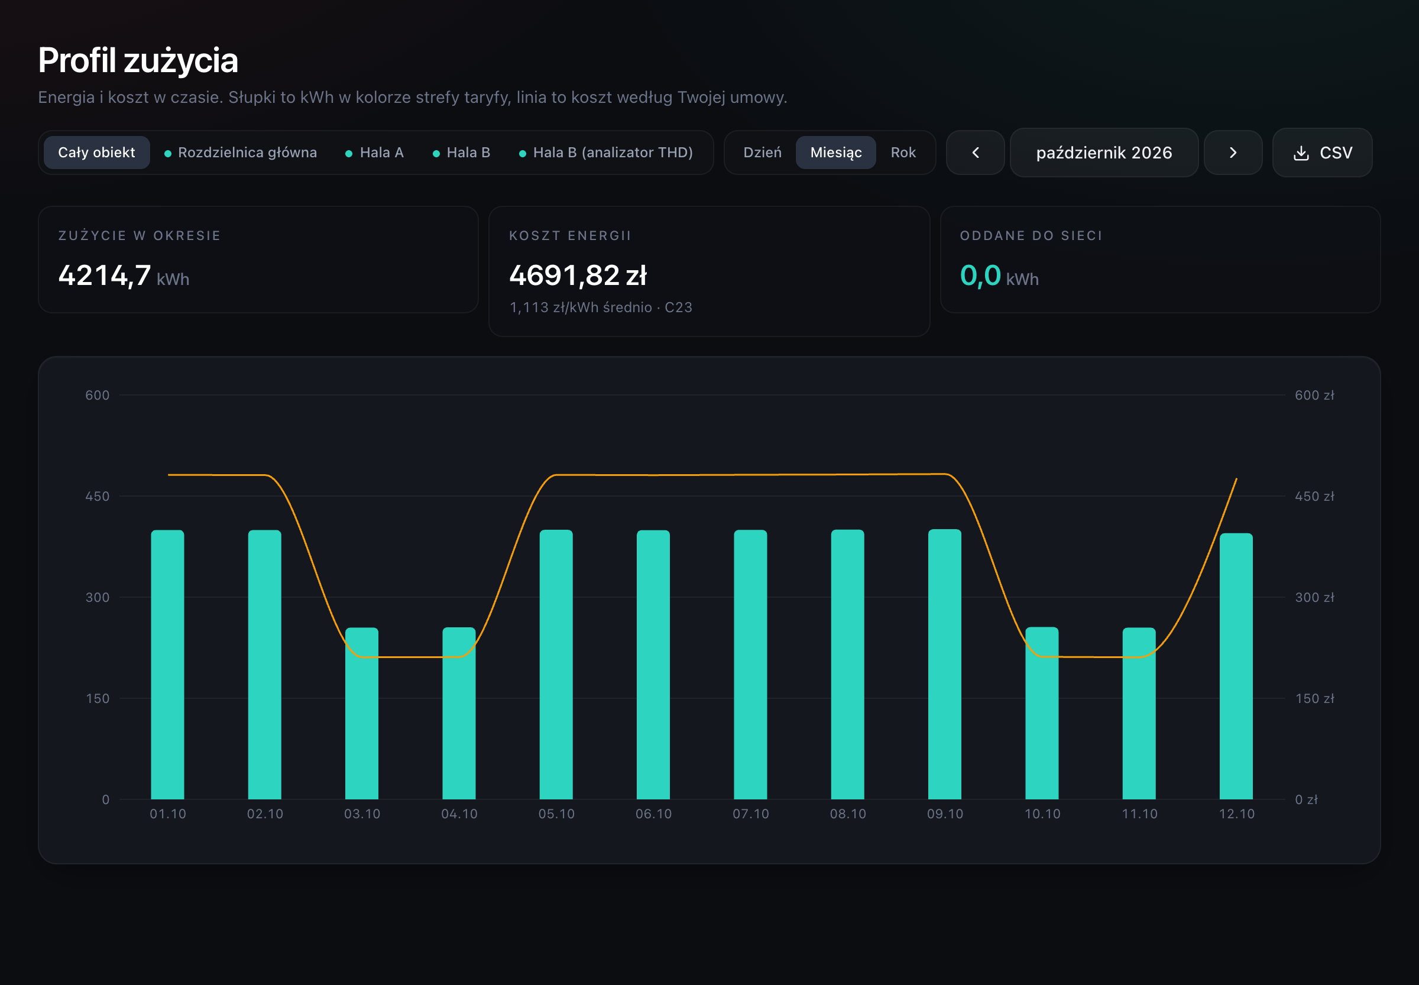Click the 600 zł right axis label

click(x=1315, y=395)
